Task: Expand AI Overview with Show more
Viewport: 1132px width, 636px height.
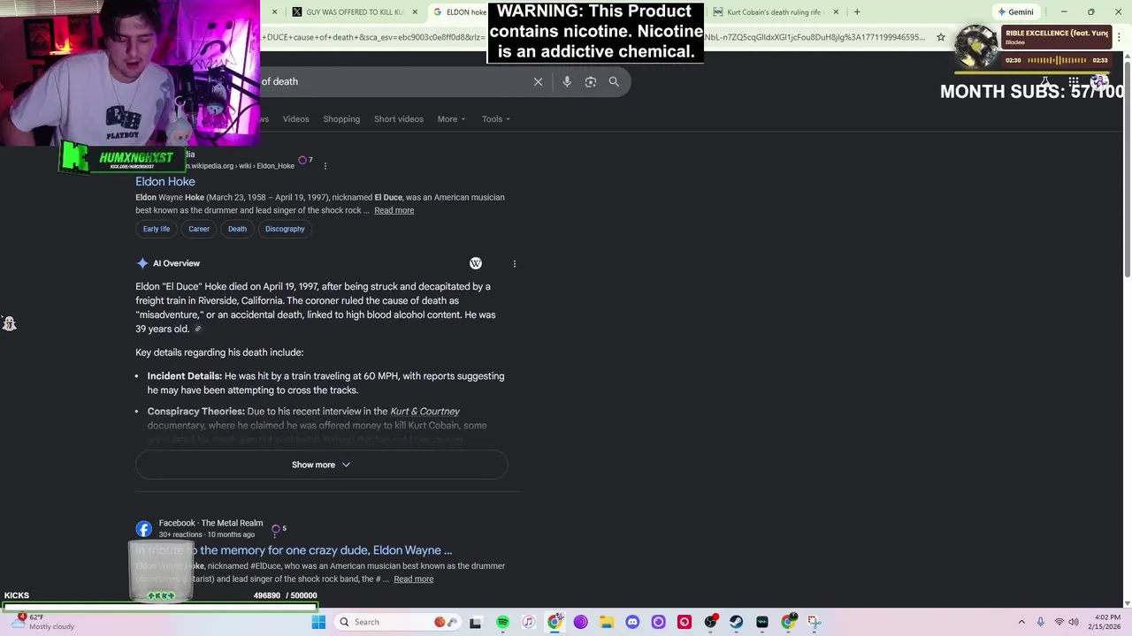Action: tap(321, 465)
